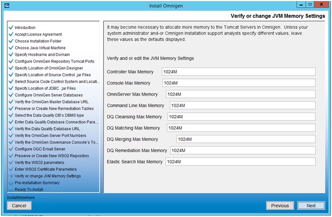Focus the Console Max Memory field

click(239, 83)
